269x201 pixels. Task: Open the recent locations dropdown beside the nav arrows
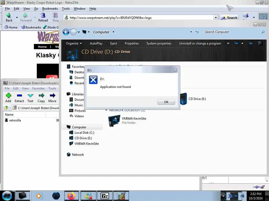click(79, 32)
